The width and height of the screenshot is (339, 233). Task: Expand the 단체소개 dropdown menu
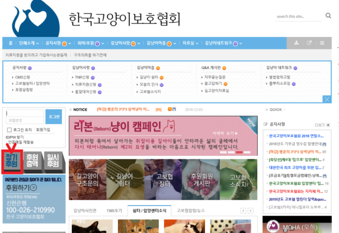[29, 43]
